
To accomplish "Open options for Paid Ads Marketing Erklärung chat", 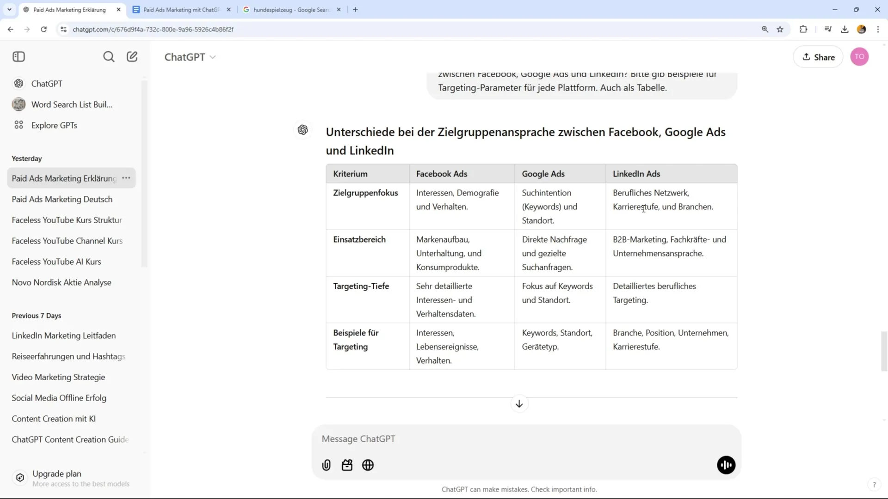I will (126, 178).
